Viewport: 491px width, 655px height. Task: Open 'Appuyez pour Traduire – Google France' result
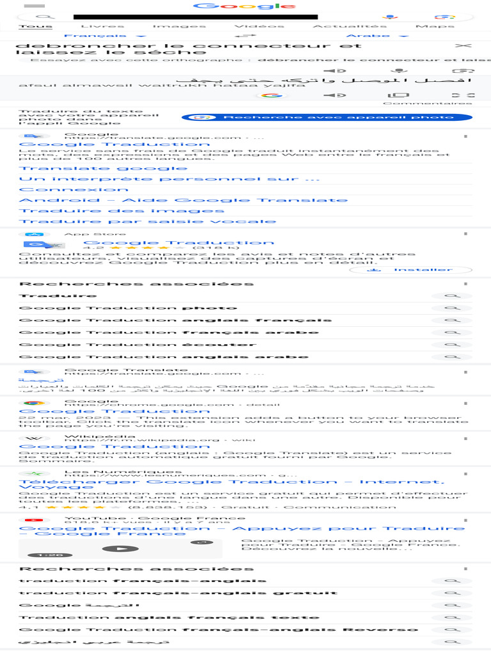(x=242, y=531)
